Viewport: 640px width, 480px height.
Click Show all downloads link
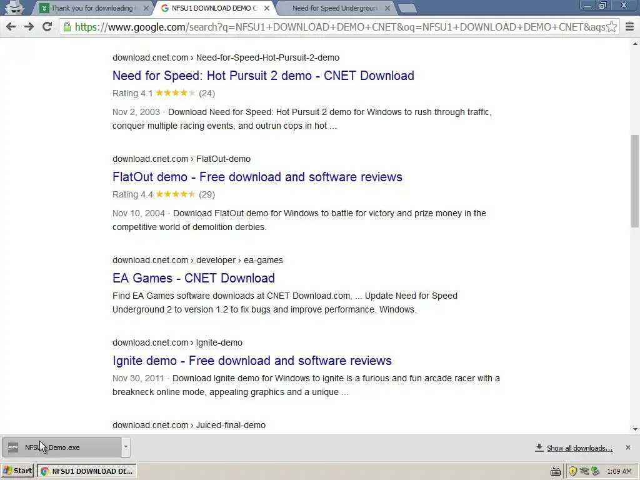point(579,448)
